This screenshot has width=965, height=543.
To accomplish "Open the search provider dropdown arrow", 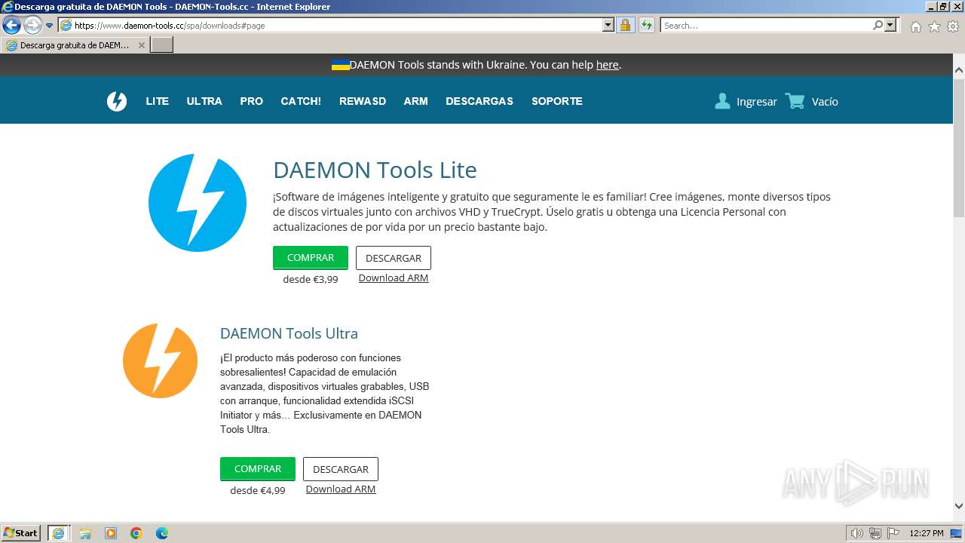I will [890, 25].
